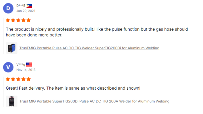Click the Nov 14, 2018 review date
Image resolution: width=203 pixels, height=114 pixels.
point(26,70)
